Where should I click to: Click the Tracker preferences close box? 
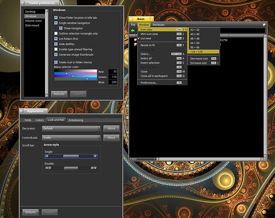23,3
